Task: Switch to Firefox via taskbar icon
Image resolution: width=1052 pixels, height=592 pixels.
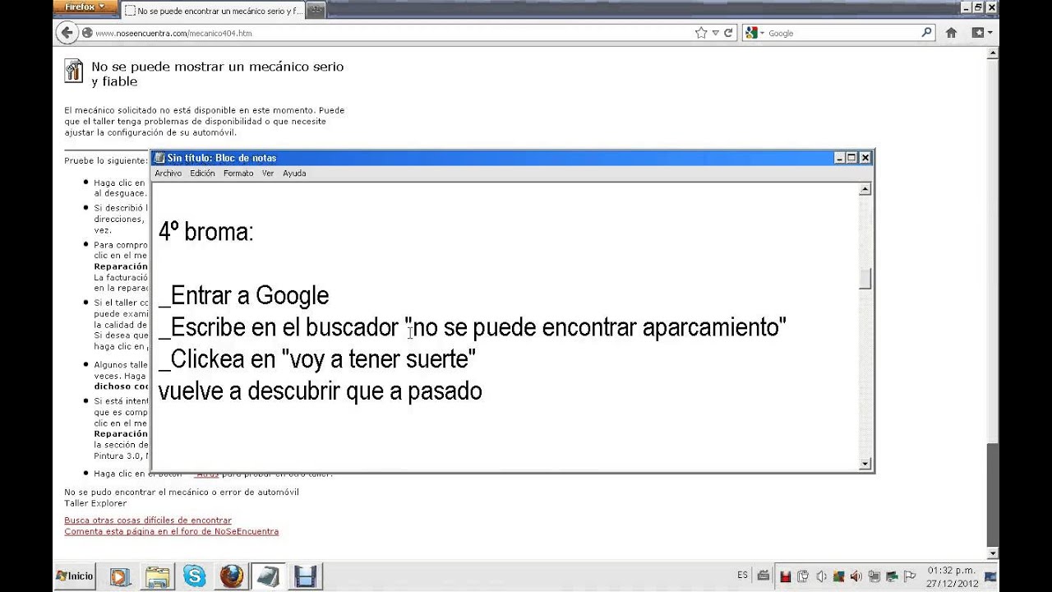Action: 232,576
